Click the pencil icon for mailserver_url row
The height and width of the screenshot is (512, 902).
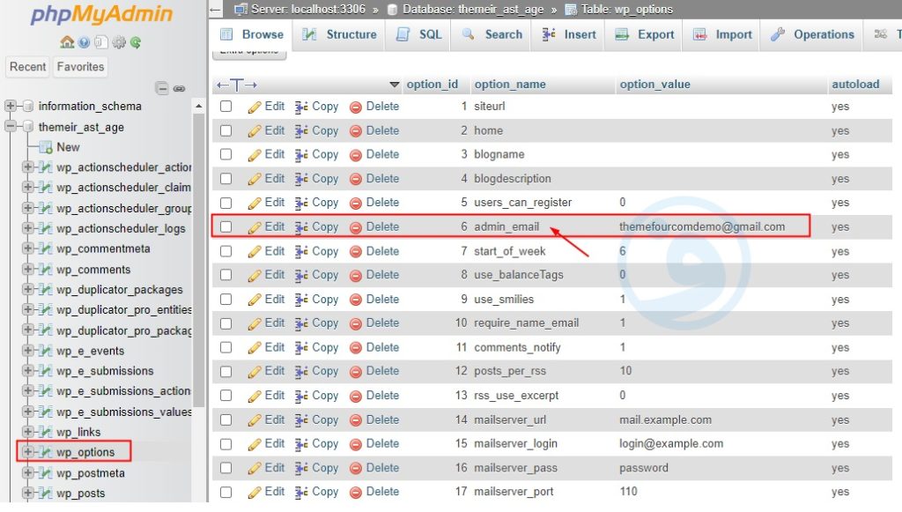point(255,420)
